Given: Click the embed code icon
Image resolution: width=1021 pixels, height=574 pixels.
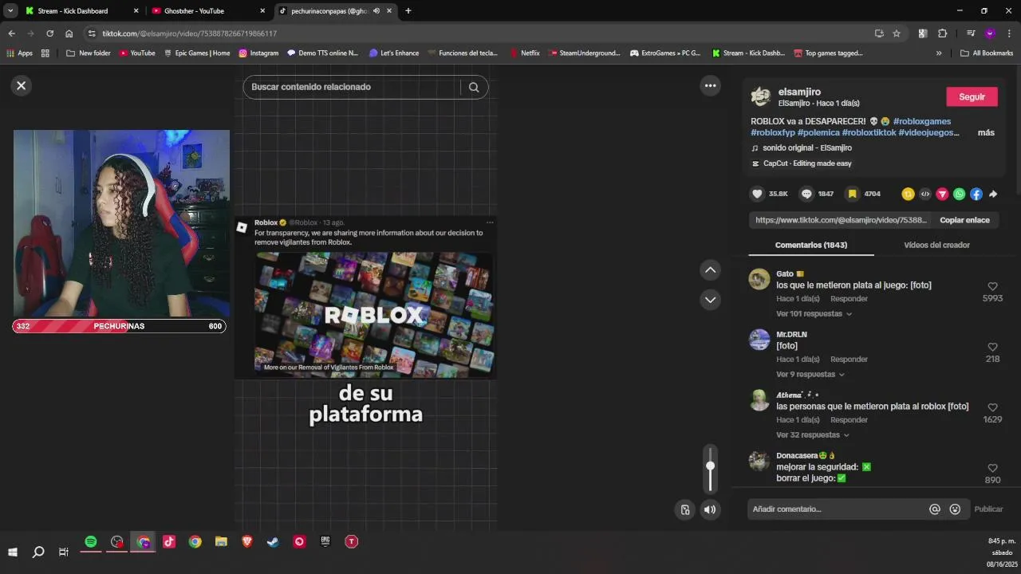Looking at the screenshot, I should [x=925, y=194].
